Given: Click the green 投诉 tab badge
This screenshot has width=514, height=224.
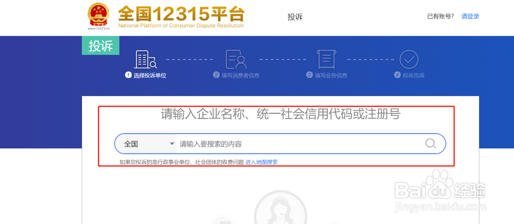Looking at the screenshot, I should pyautogui.click(x=100, y=46).
